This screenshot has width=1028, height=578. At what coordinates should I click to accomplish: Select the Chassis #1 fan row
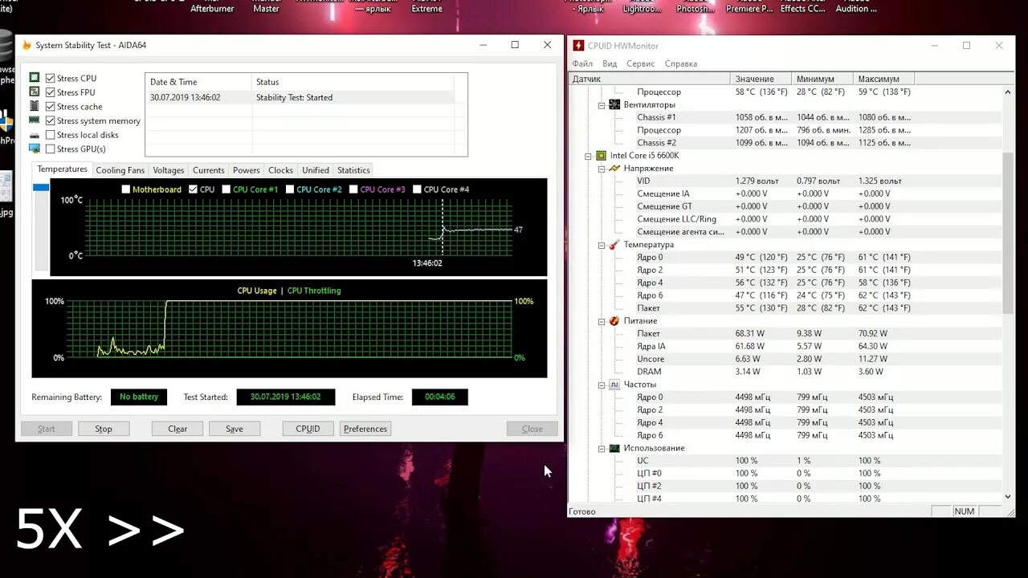point(785,117)
